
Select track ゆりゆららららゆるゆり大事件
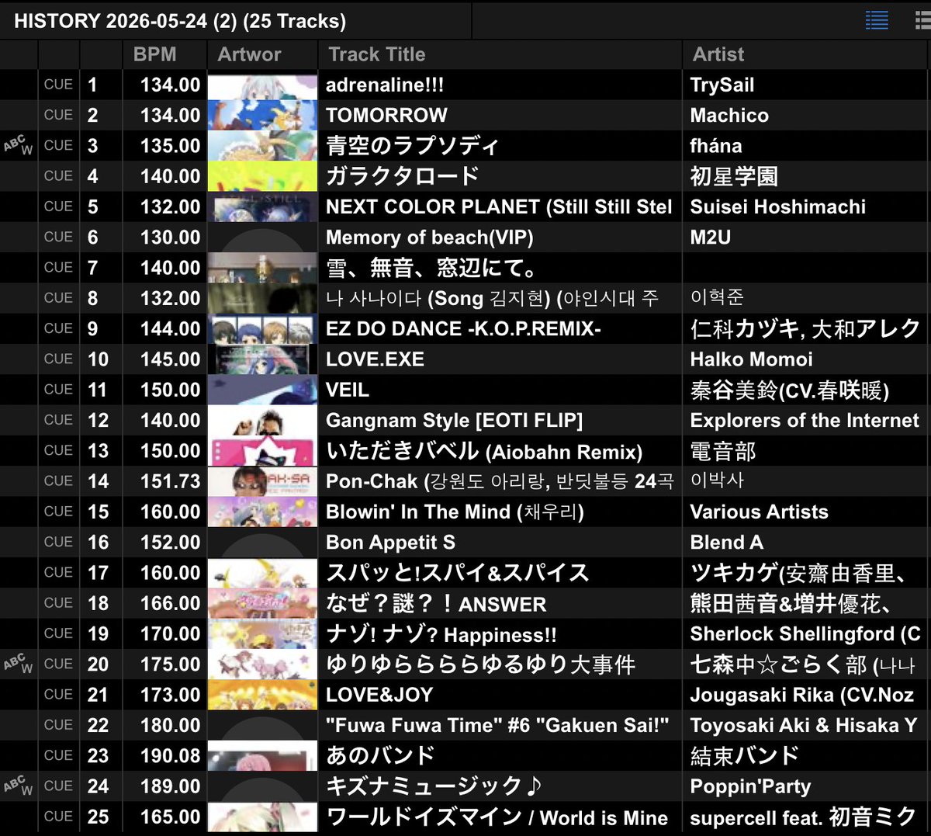pyautogui.click(x=480, y=664)
